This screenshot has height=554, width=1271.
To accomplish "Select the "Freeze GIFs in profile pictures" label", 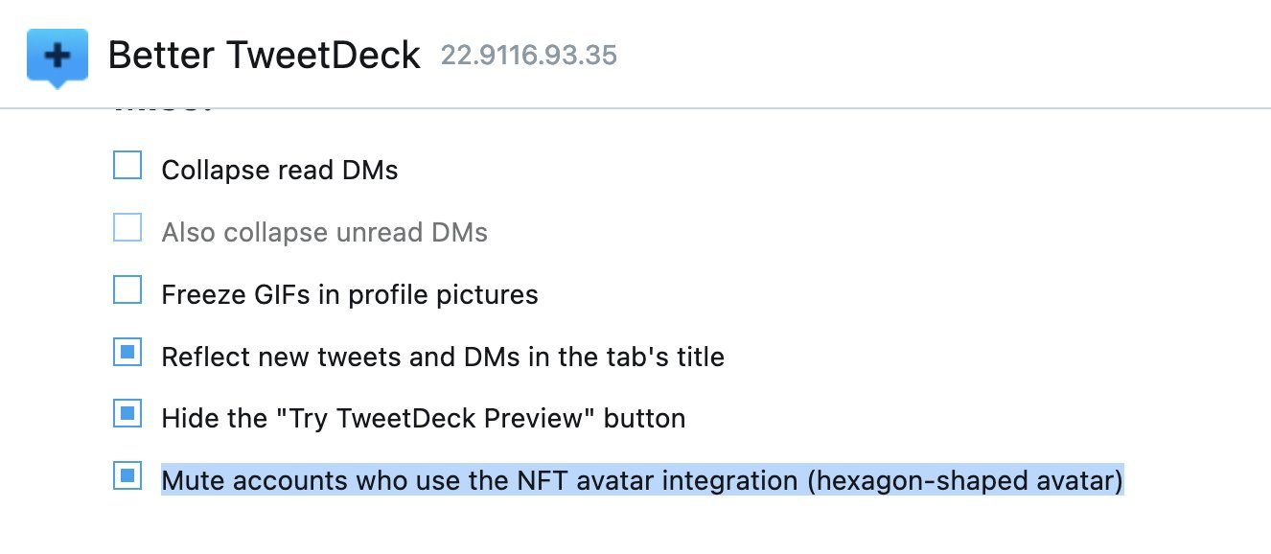I will coord(350,295).
